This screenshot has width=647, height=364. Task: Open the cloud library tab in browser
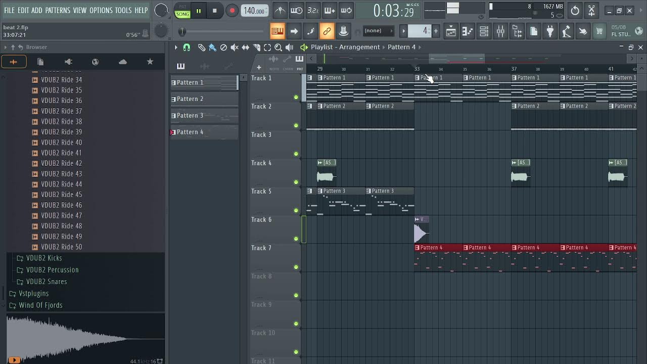[x=123, y=62]
